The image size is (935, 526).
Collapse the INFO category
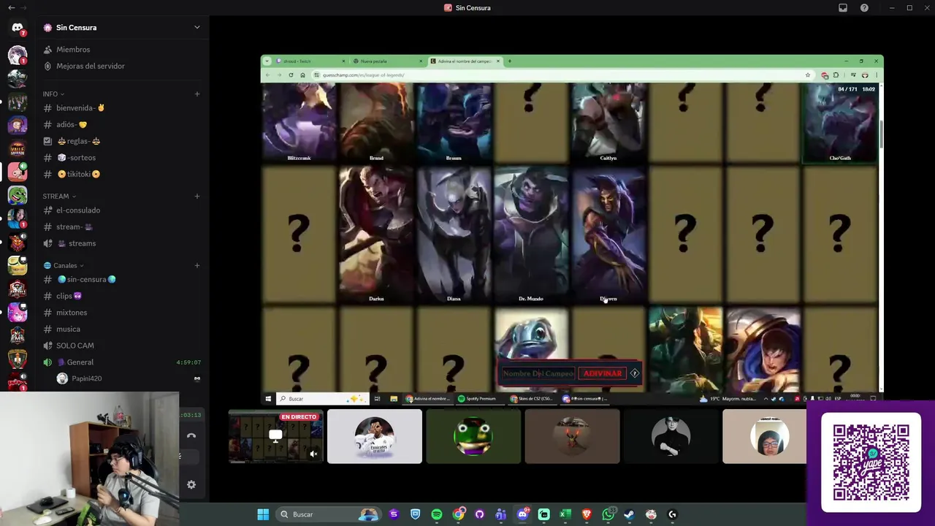pyautogui.click(x=53, y=94)
